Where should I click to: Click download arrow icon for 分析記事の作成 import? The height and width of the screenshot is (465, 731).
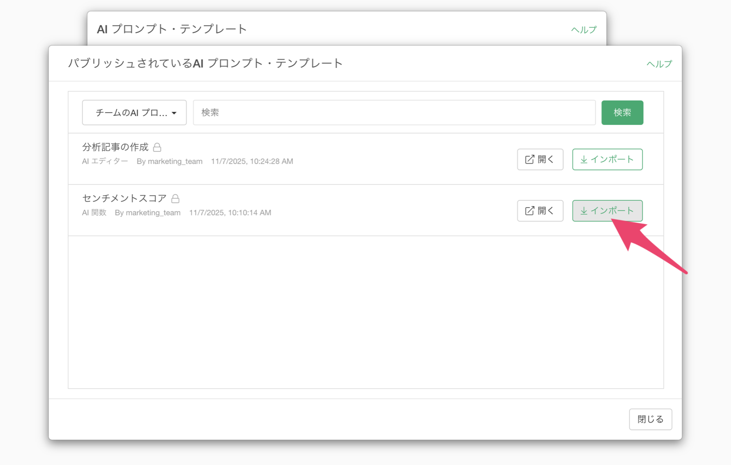tap(584, 159)
